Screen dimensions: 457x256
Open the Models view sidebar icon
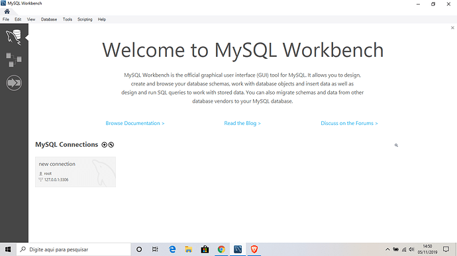(14, 60)
